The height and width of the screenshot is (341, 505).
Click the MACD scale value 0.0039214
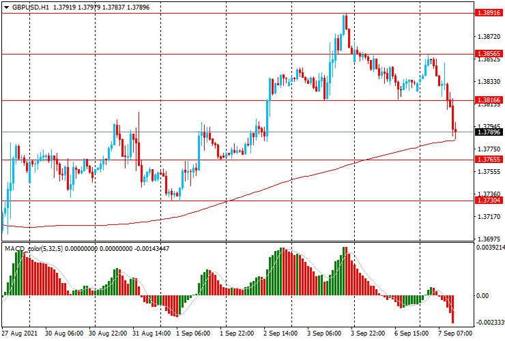tap(490, 248)
